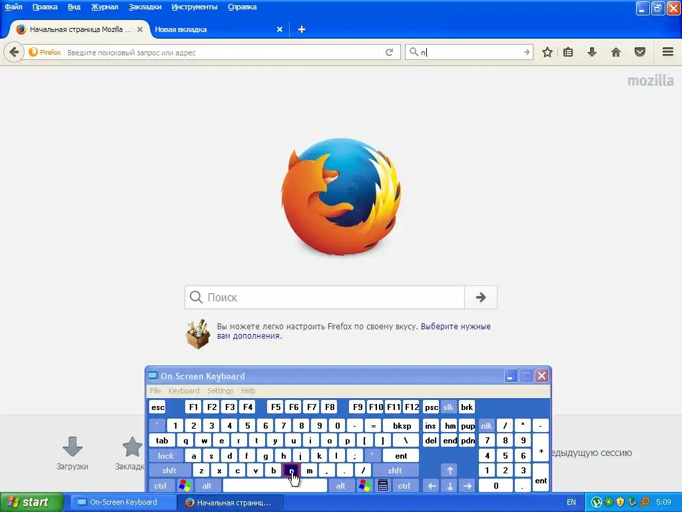This screenshot has height=512, width=682.
Task: Submit toolbar search with the arrow
Action: [526, 52]
